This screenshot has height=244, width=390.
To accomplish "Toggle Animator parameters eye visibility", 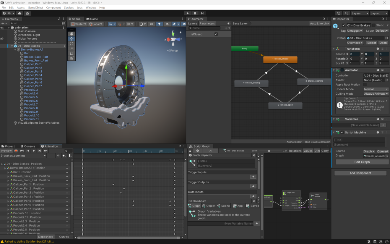I will pyautogui.click(x=229, y=23).
